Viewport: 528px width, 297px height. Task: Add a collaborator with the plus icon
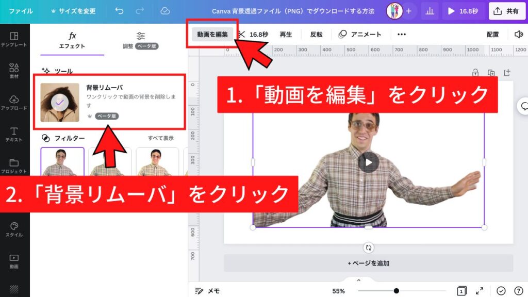point(409,11)
